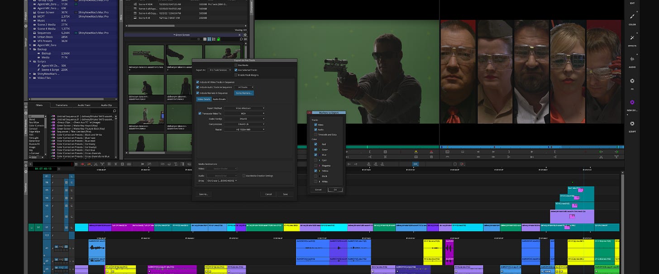Image resolution: width=659 pixels, height=274 pixels.
Task: Toggle Include Markers in Sequence
Action: click(198, 93)
